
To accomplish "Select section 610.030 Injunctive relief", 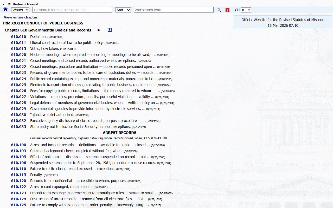I will coord(18,115).
